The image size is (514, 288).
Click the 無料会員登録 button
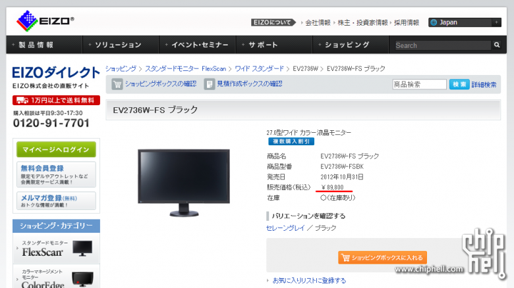tap(56, 174)
